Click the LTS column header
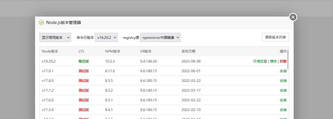The image size is (333, 119). [x=81, y=51]
